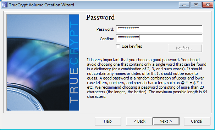Open Help for the wizard
215x130 pixels.
point(108,121)
